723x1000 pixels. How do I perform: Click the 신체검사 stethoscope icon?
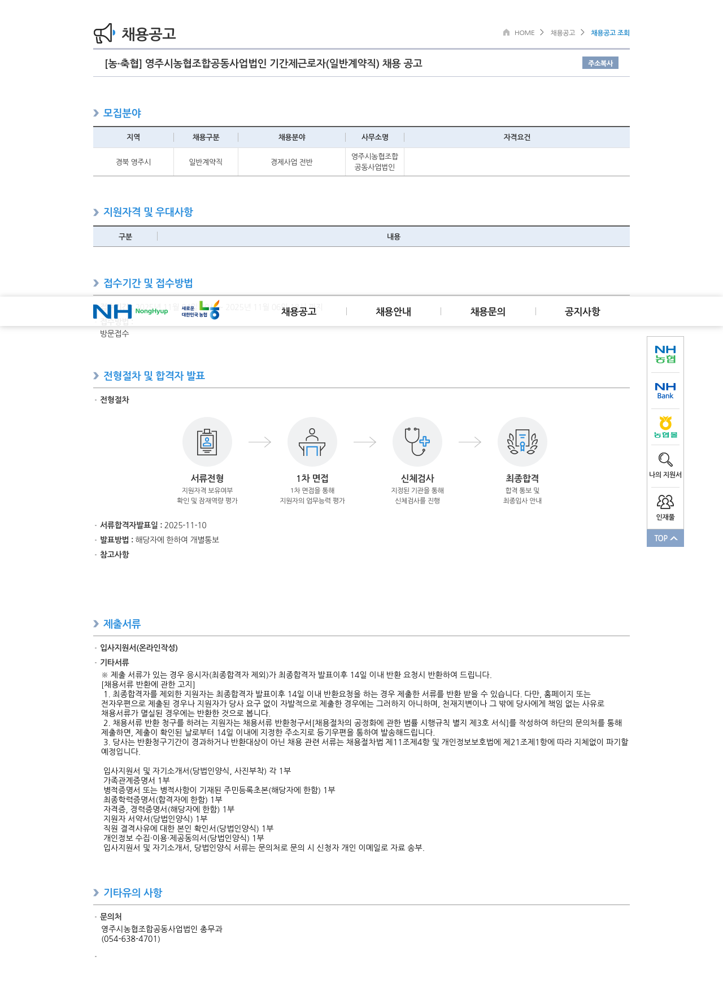417,442
